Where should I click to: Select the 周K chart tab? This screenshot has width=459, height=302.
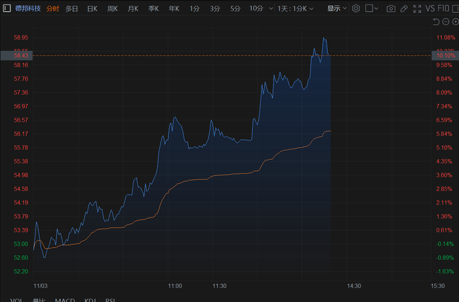113,9
